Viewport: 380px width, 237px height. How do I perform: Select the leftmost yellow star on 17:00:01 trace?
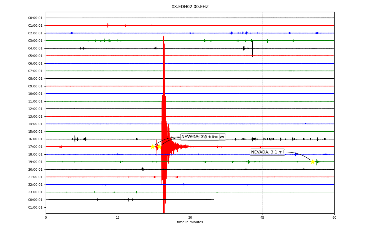pos(153,147)
